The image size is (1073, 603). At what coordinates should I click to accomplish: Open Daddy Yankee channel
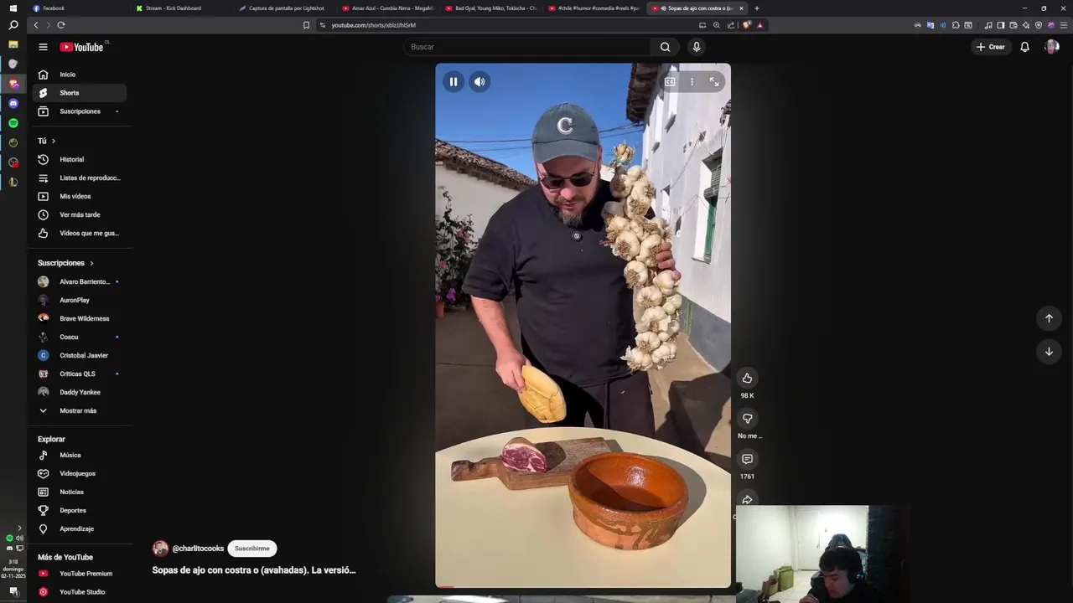[x=79, y=392]
